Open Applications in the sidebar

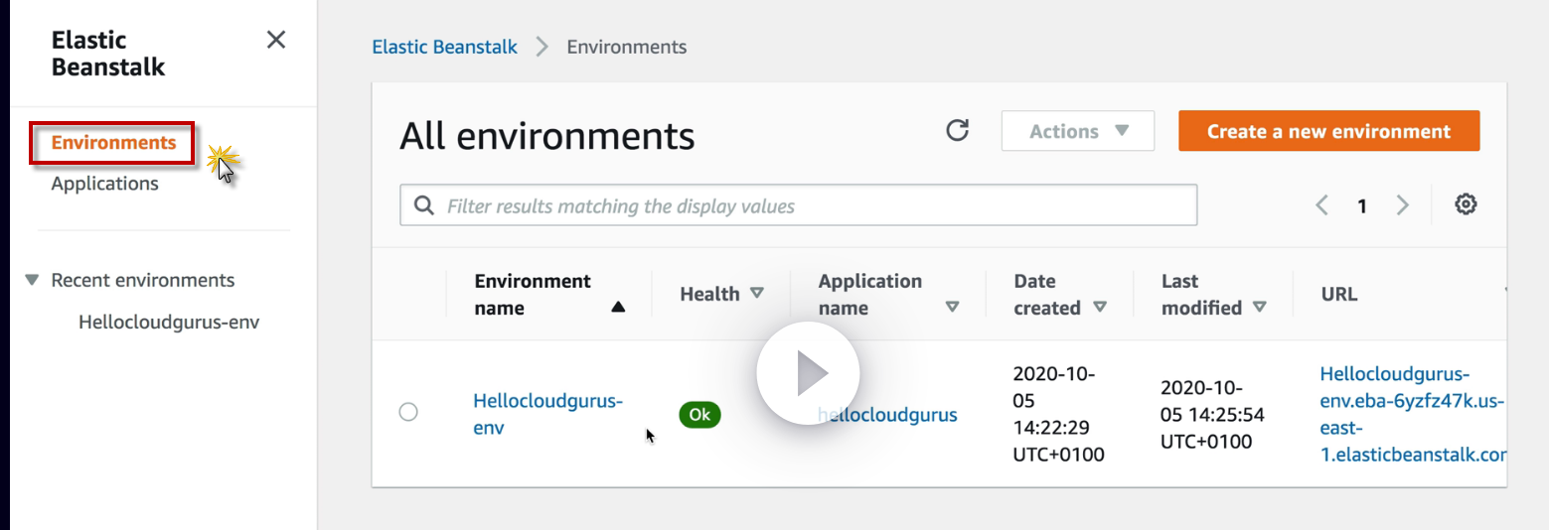(104, 184)
